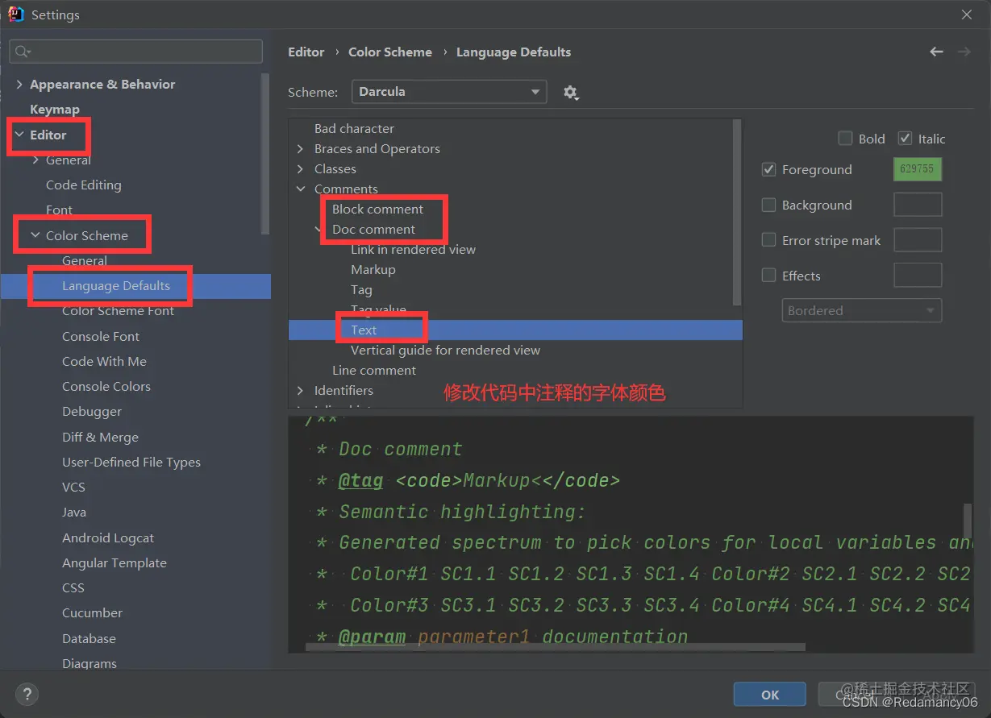This screenshot has height=718, width=991.
Task: Enable the Effects checkbox
Action: pos(768,276)
